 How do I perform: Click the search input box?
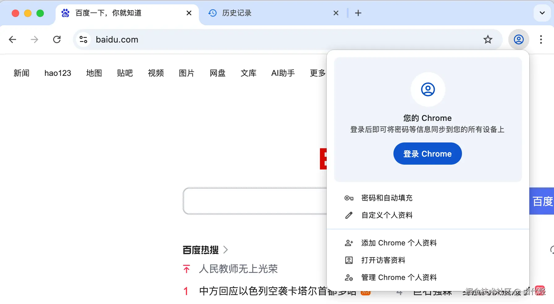coord(253,201)
